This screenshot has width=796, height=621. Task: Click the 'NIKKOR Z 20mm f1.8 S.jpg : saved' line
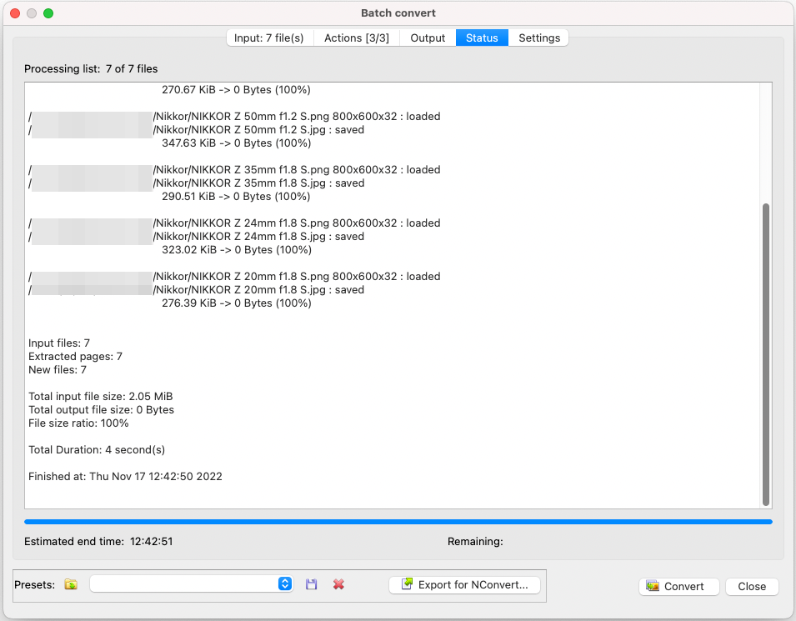click(197, 290)
